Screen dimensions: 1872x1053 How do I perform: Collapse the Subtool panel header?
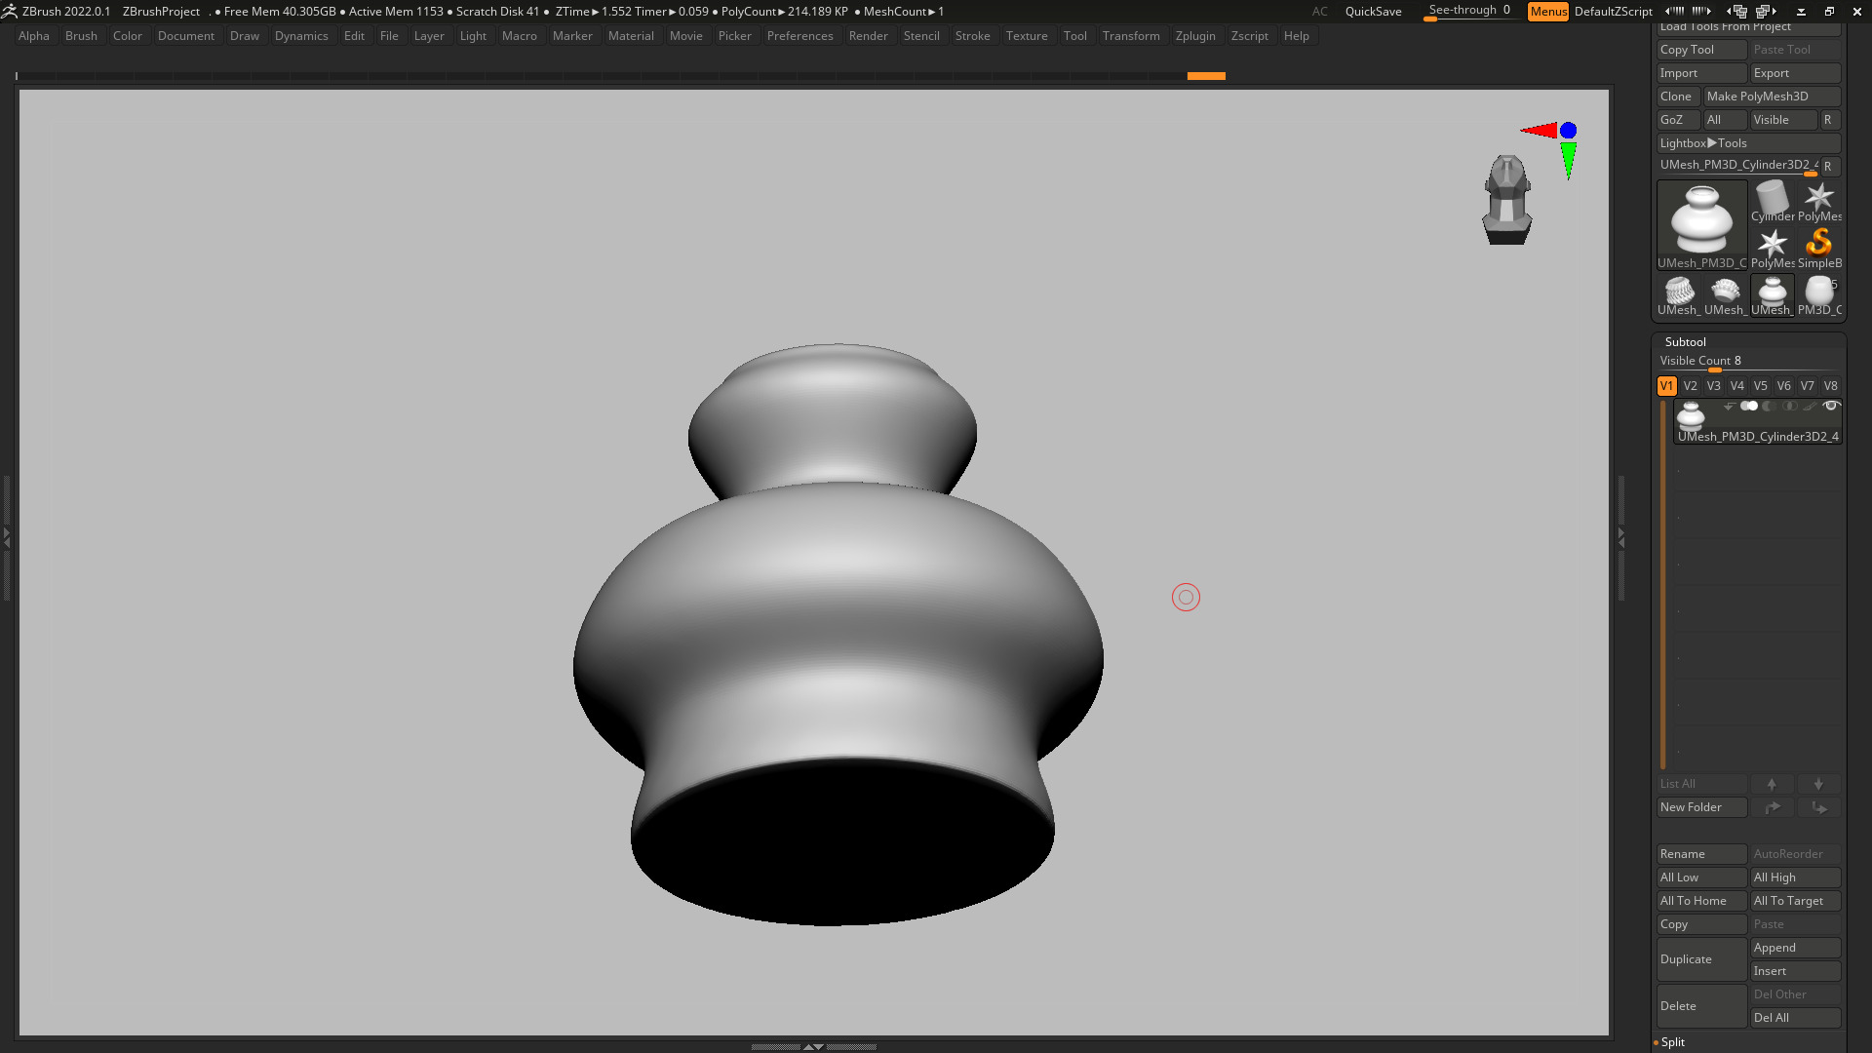click(1685, 342)
